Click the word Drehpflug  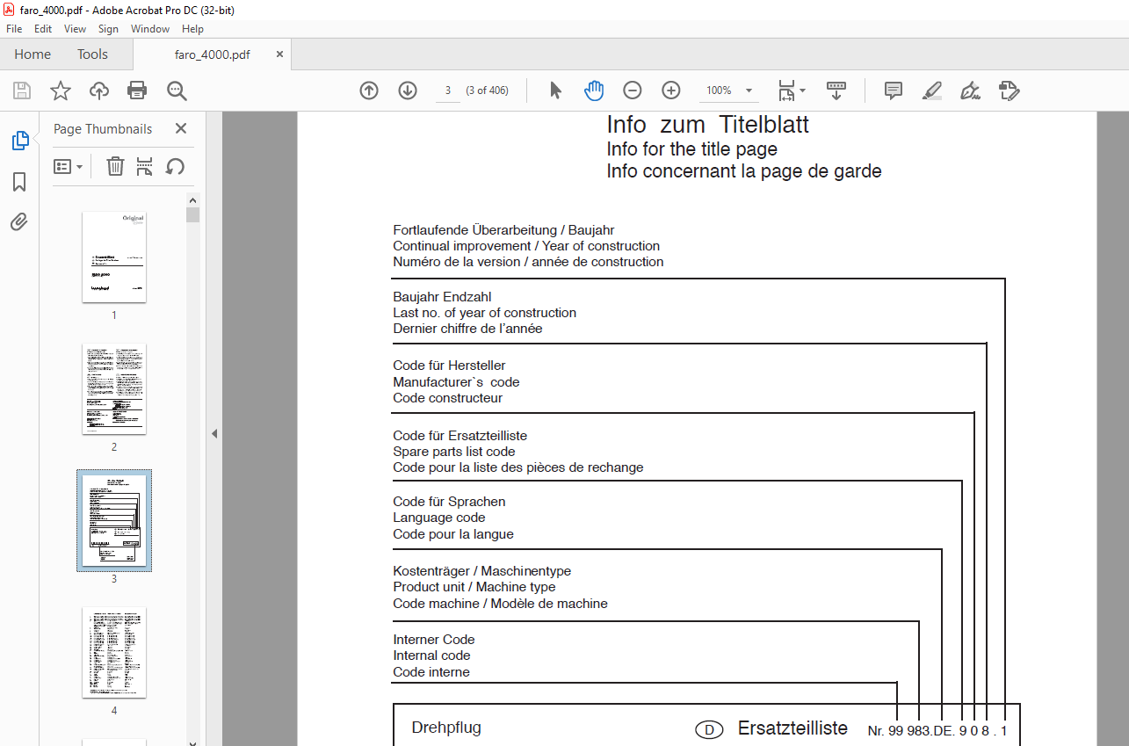pyautogui.click(x=446, y=728)
